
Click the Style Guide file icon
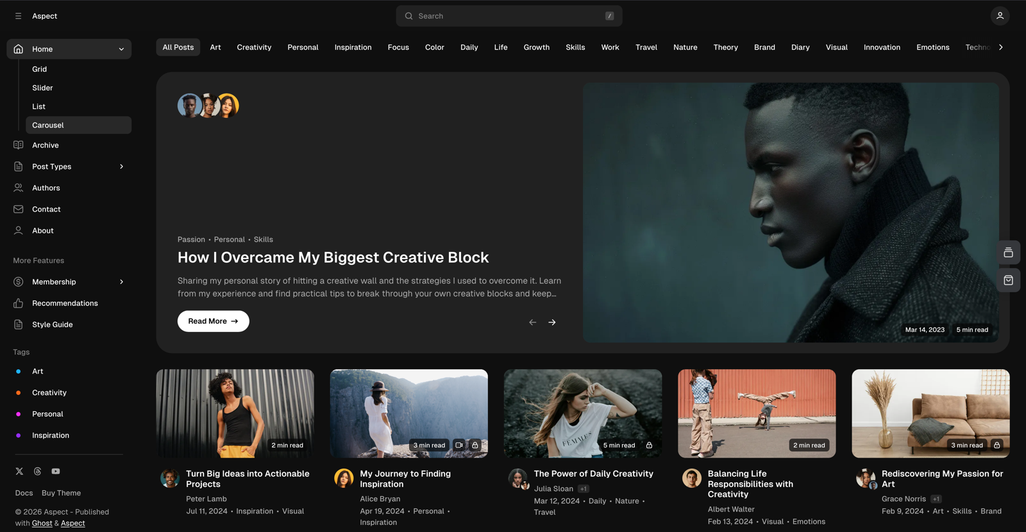[x=19, y=324]
